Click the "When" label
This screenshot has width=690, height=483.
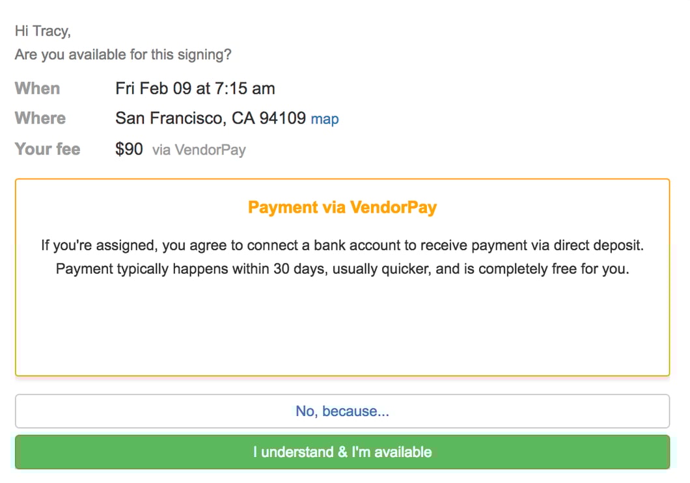pyautogui.click(x=38, y=88)
